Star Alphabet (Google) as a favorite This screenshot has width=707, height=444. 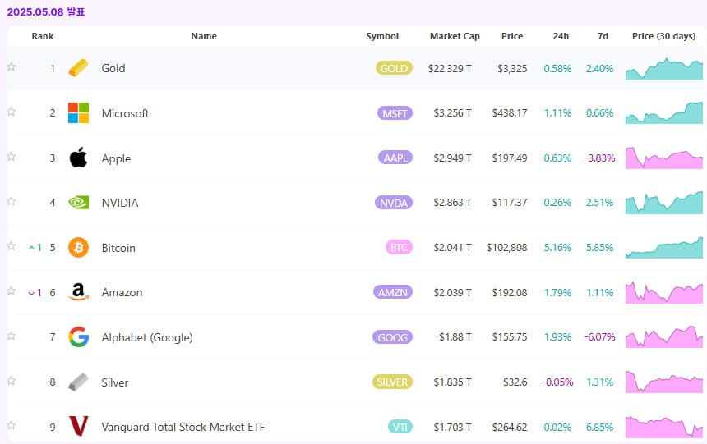12,336
